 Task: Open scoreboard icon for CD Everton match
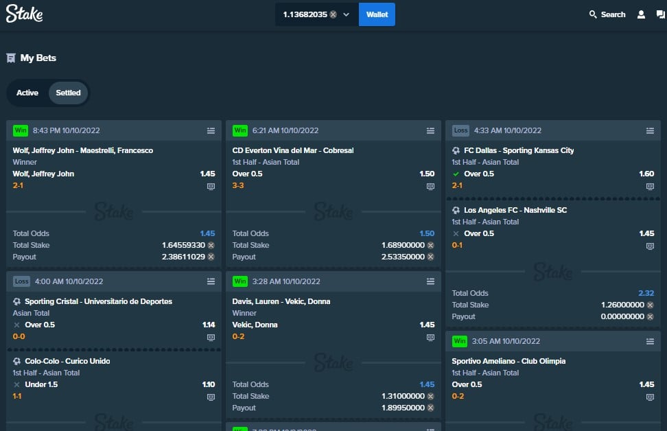430,187
